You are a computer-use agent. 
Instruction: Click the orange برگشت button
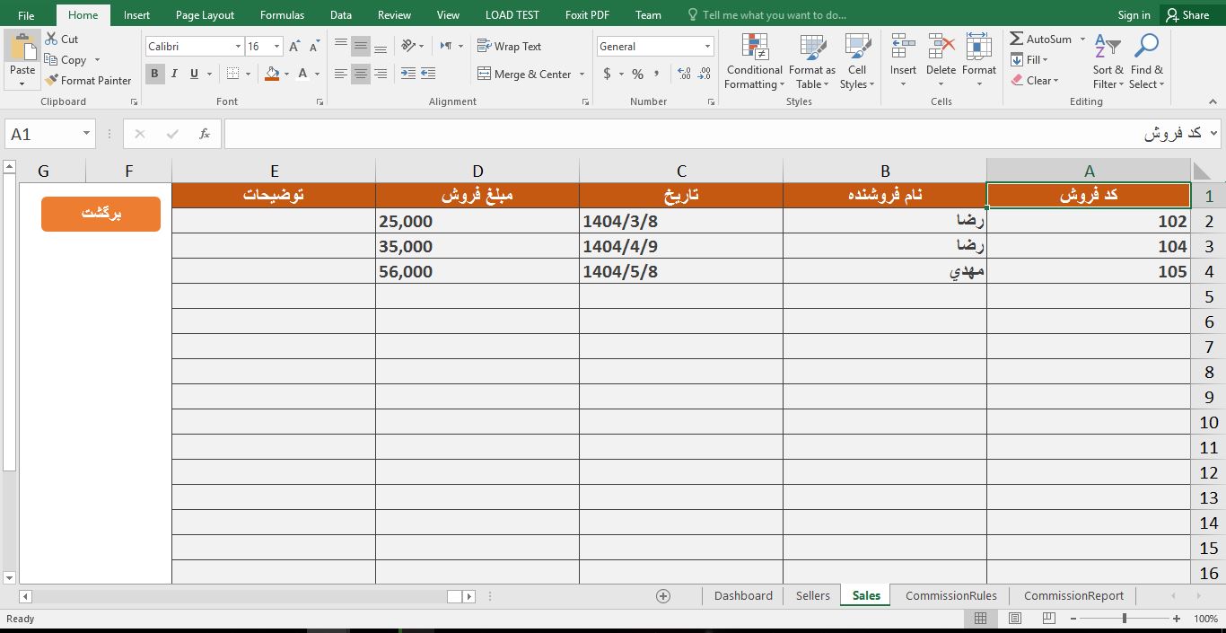click(101, 214)
